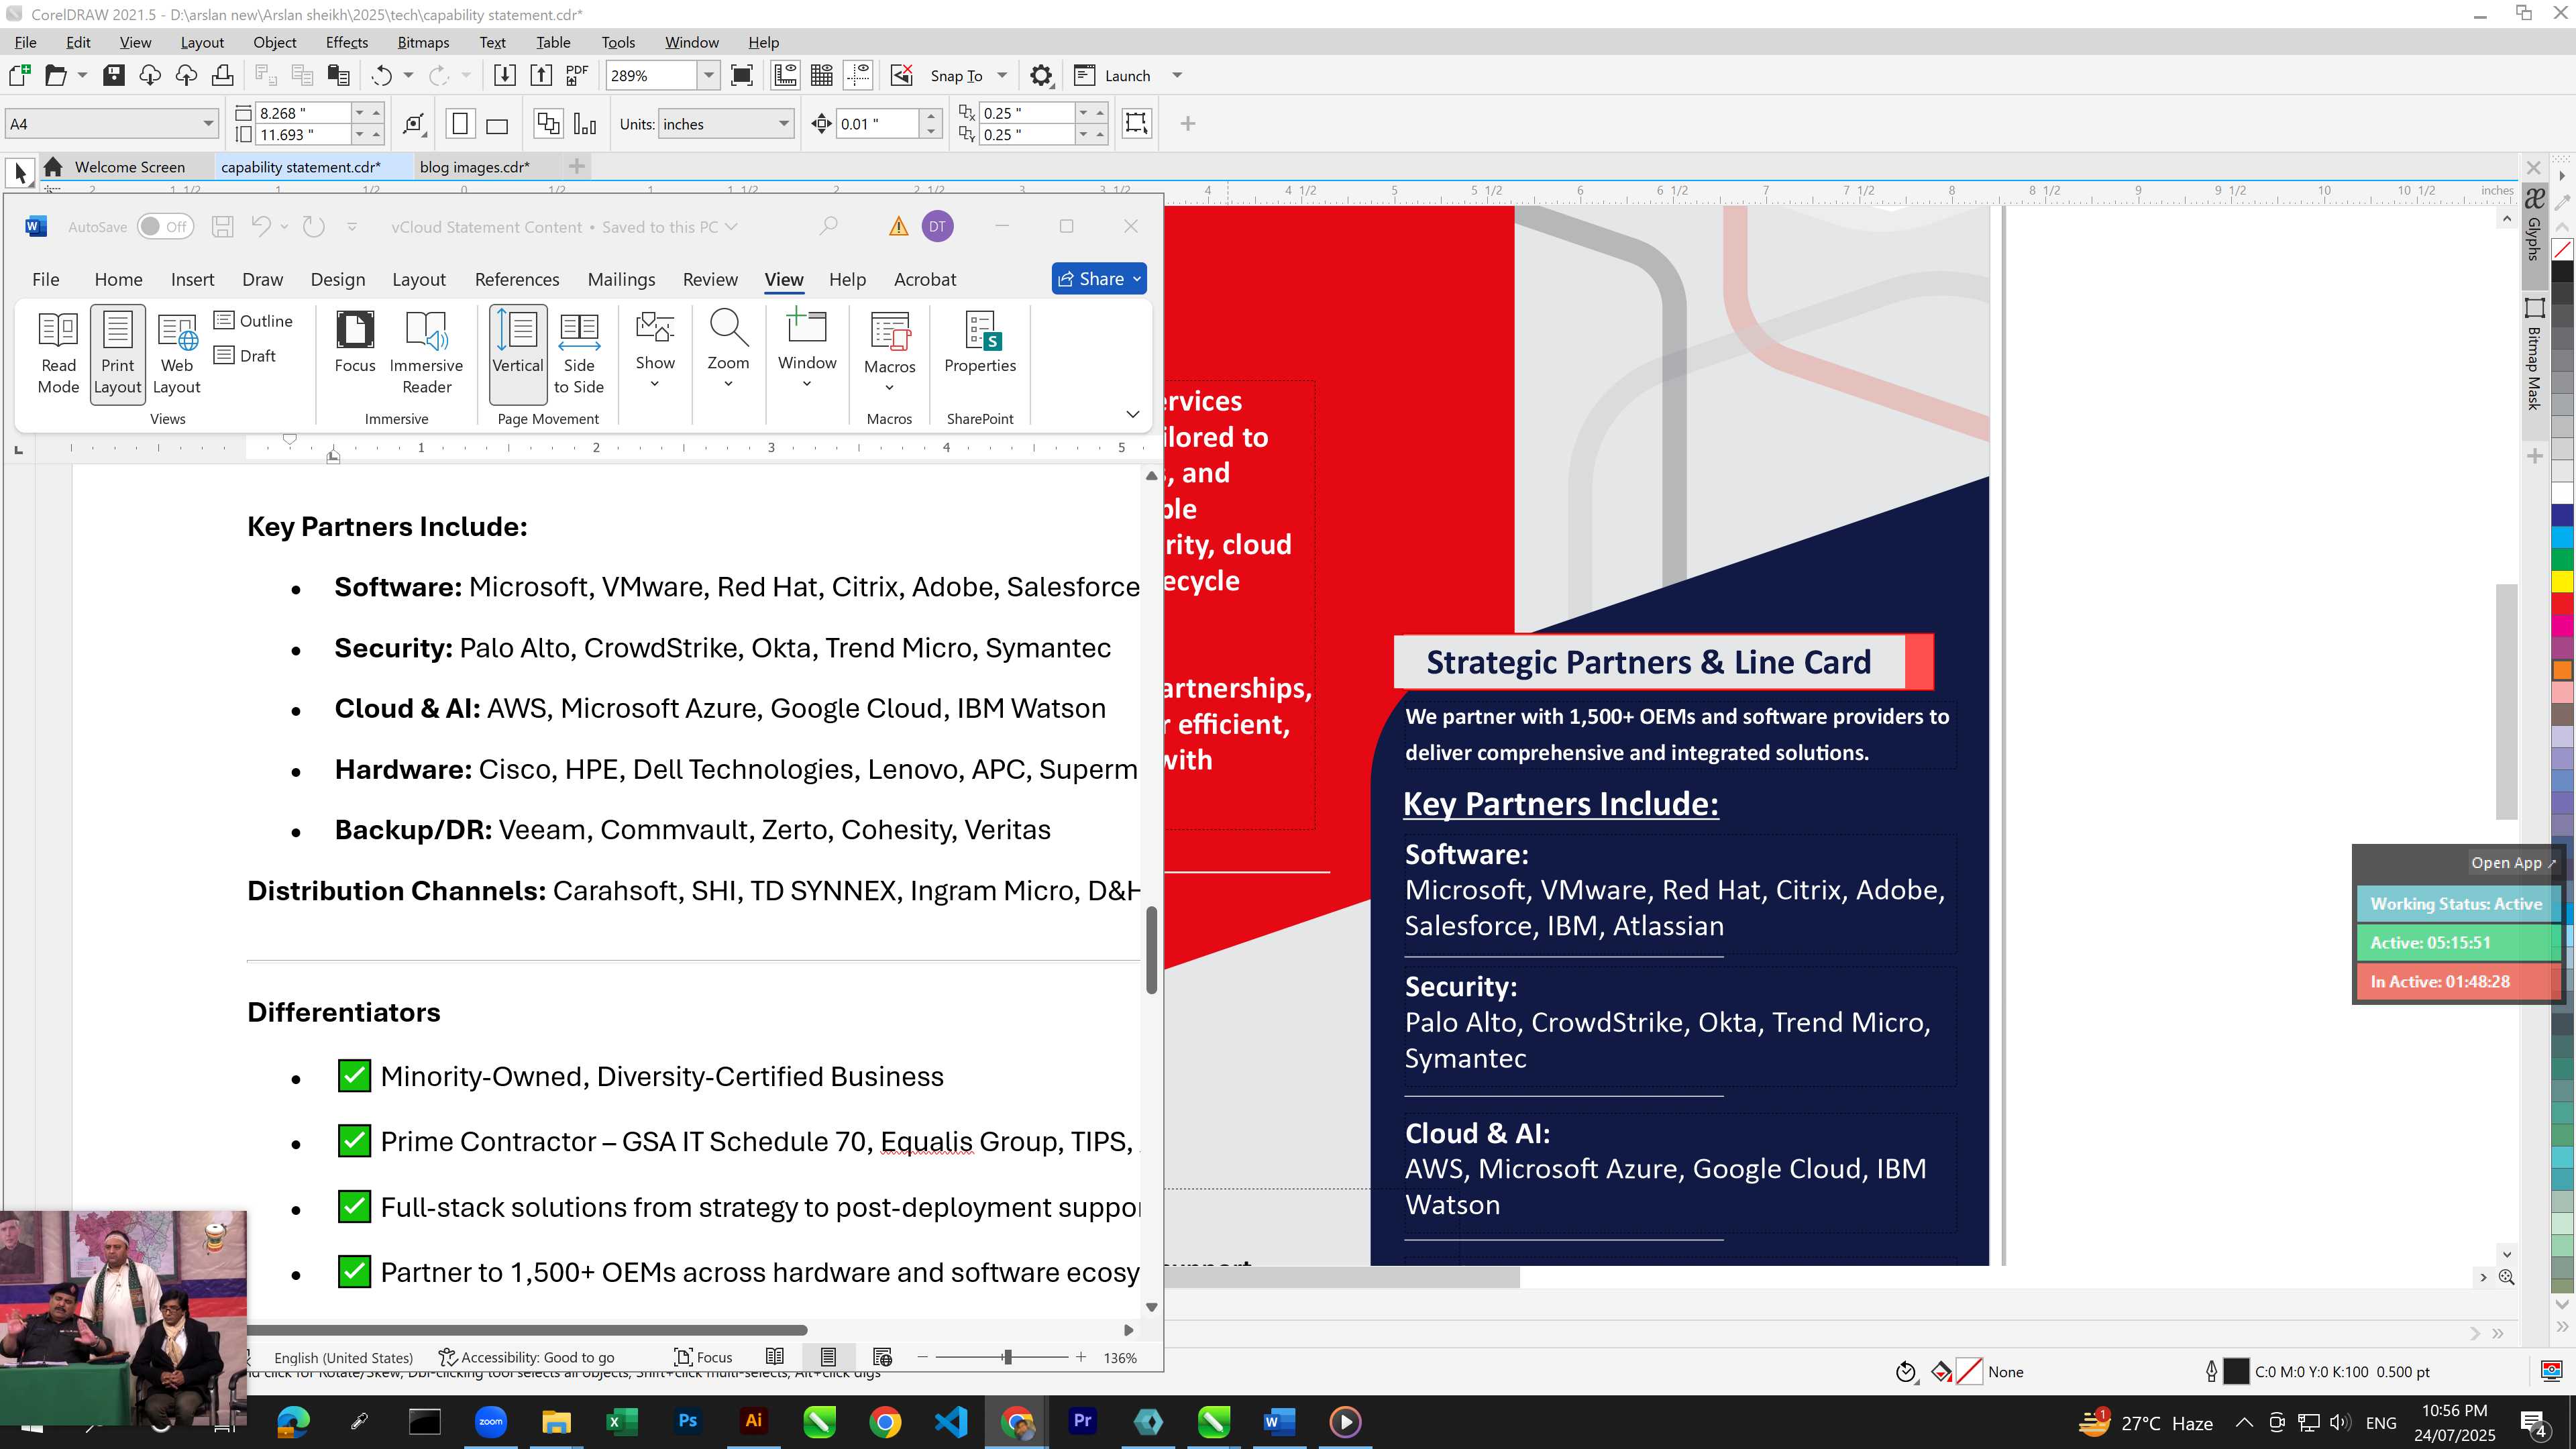Click the Focus button in Word status bar

(x=703, y=1357)
